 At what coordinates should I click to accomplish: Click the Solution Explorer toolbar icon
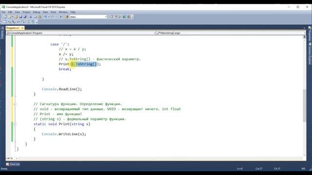(x=111, y=17)
